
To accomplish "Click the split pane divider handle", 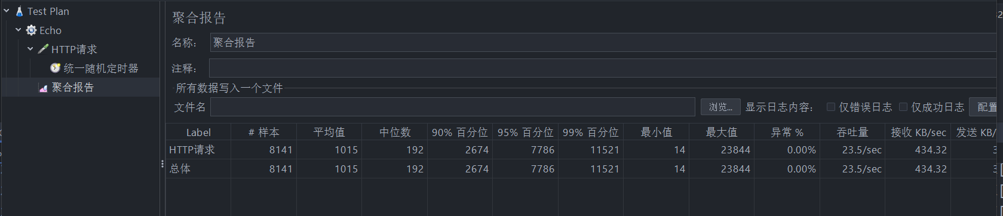I will click(162, 163).
